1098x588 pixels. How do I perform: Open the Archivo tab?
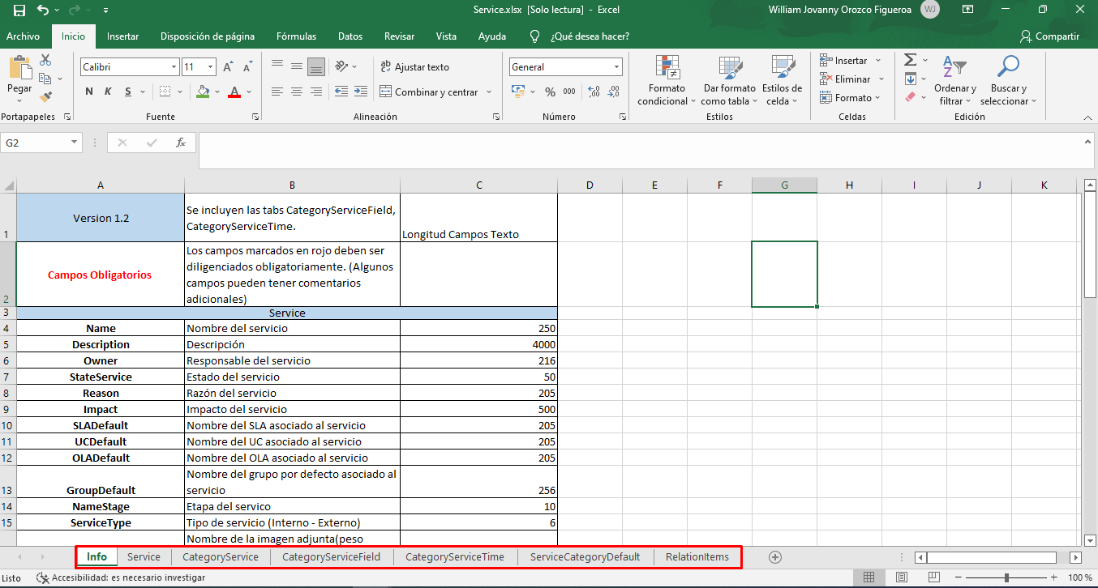[x=23, y=36]
